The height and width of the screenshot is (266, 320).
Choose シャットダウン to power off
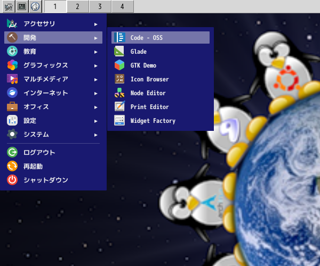(53, 180)
